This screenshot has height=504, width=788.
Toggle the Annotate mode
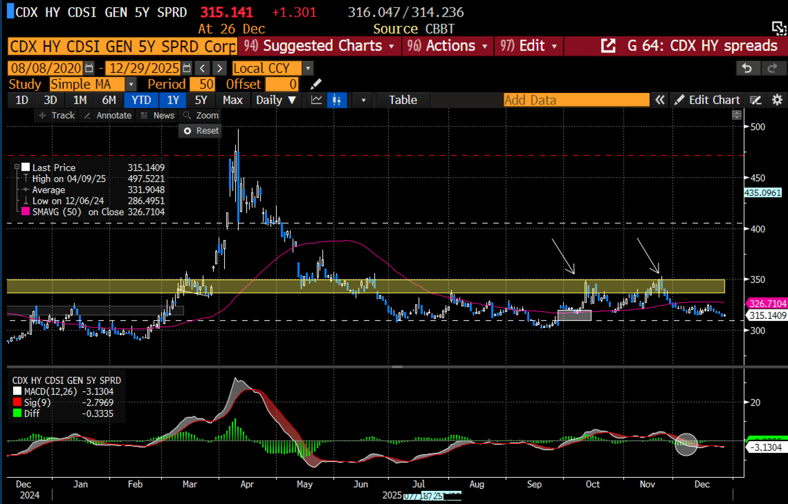pyautogui.click(x=108, y=116)
